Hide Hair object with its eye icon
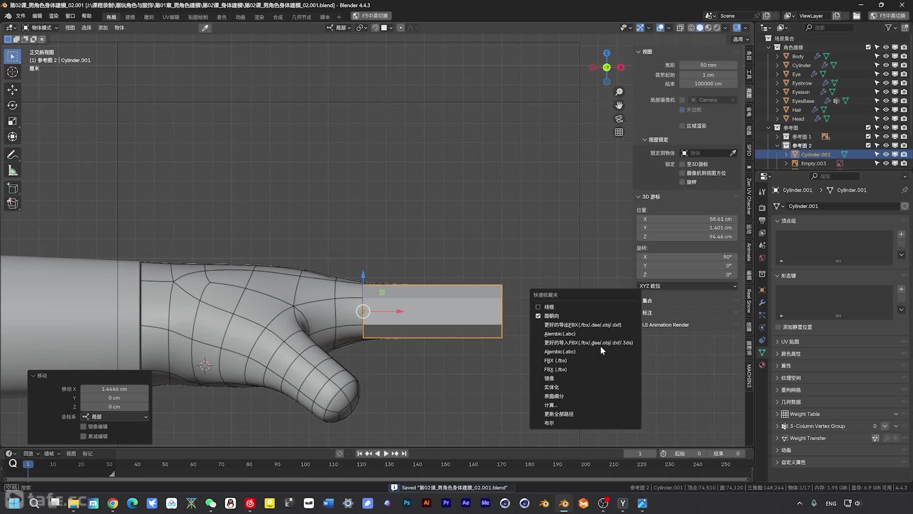The height and width of the screenshot is (514, 913). click(x=885, y=110)
